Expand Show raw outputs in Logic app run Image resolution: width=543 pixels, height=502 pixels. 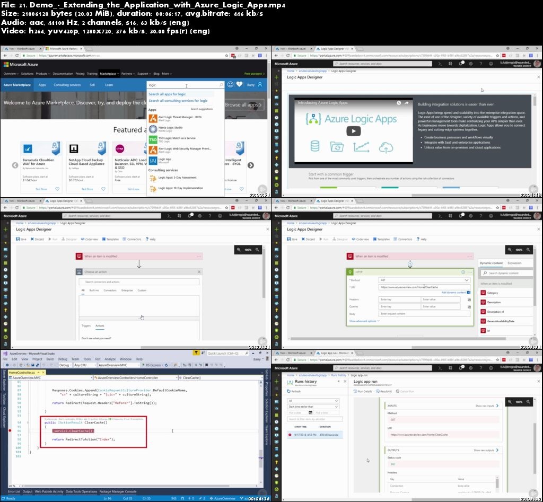pos(486,450)
